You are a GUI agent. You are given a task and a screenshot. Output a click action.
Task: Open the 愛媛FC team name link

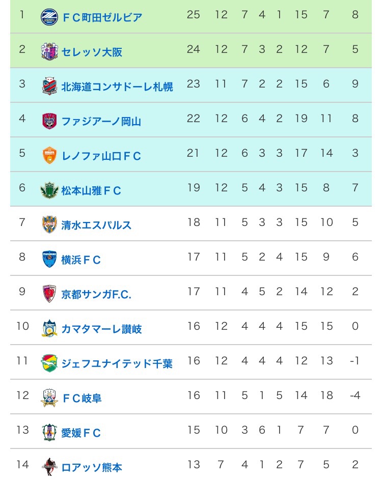81,433
